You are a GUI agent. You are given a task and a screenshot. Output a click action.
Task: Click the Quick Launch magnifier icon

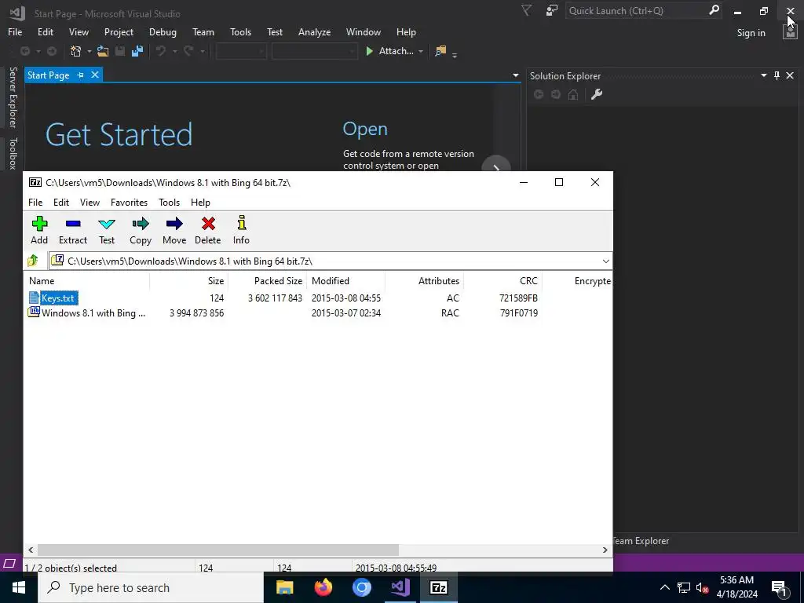(714, 10)
